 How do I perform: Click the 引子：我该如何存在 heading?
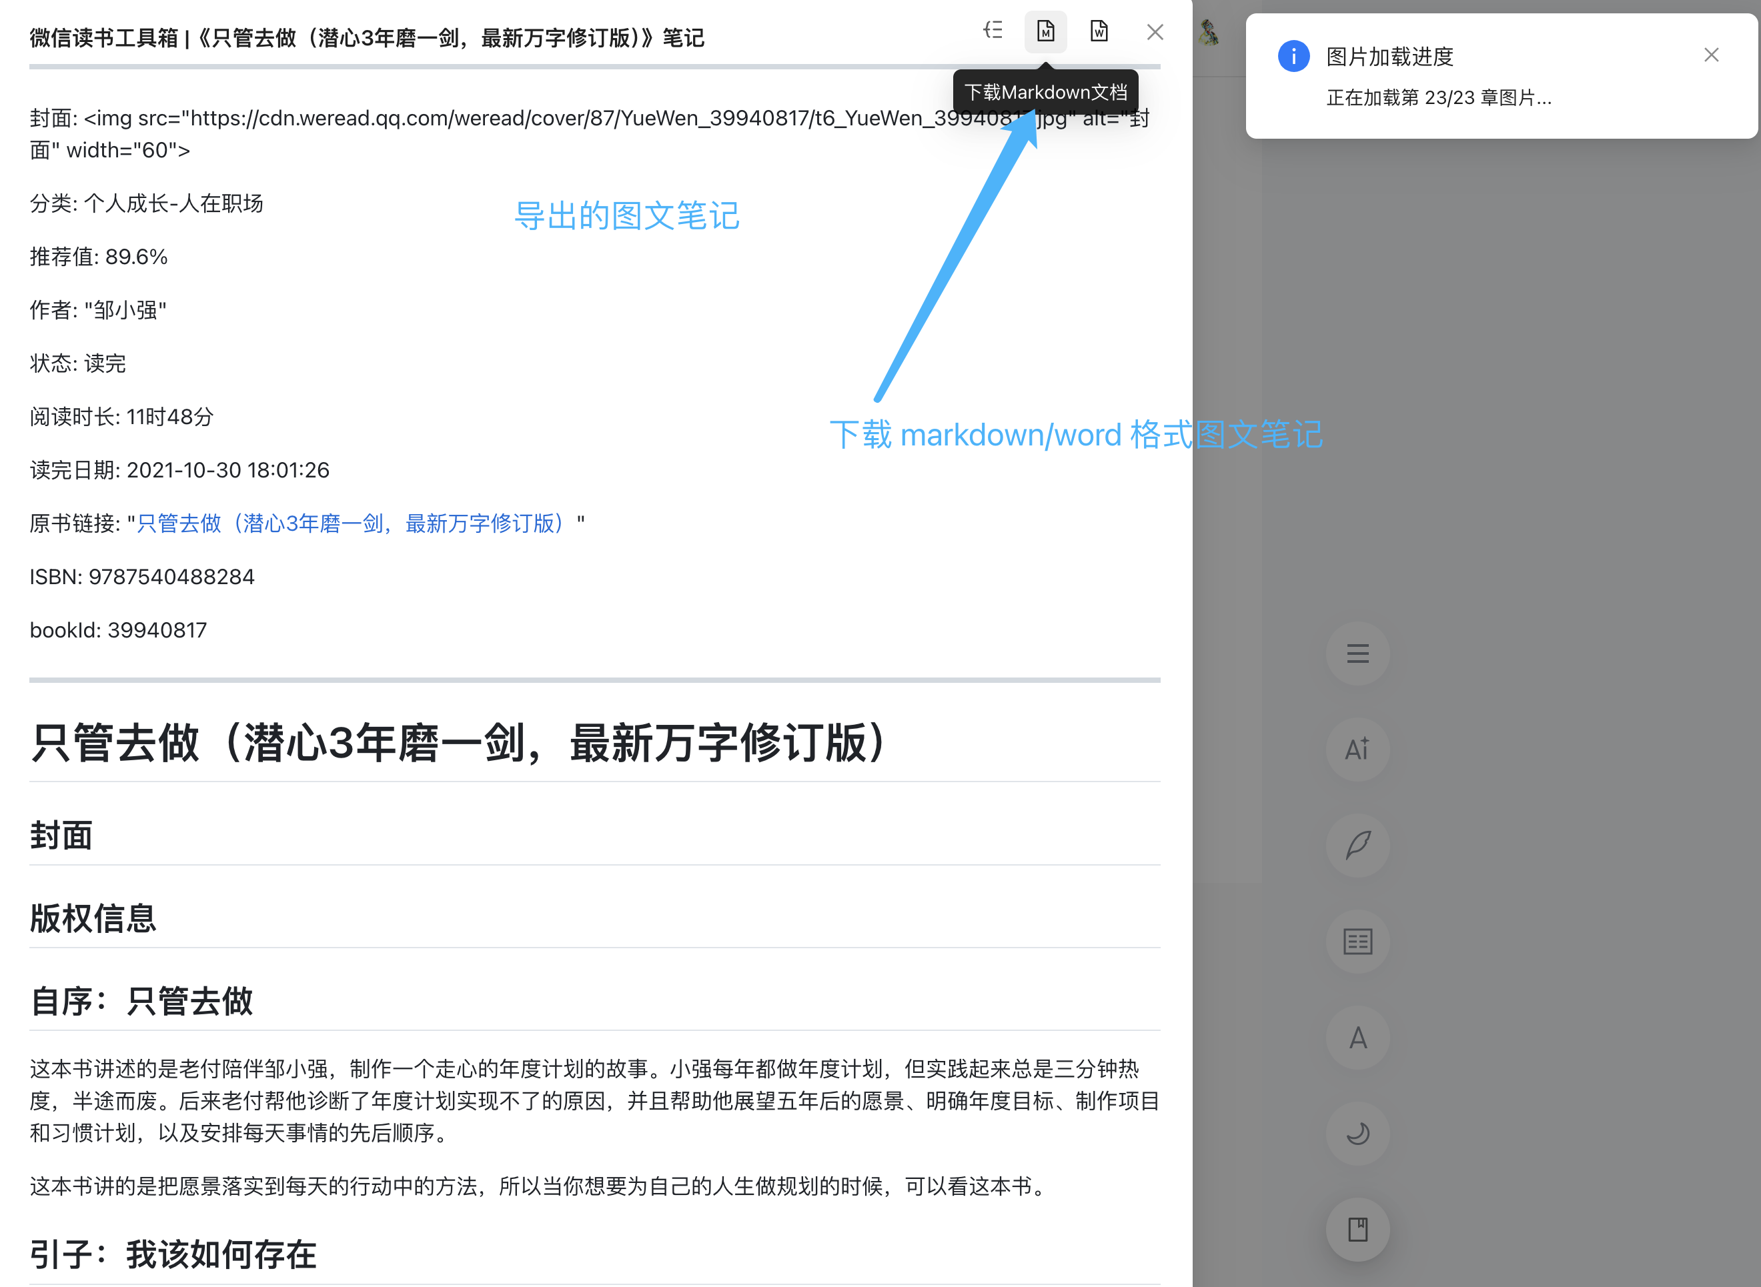click(x=173, y=1254)
